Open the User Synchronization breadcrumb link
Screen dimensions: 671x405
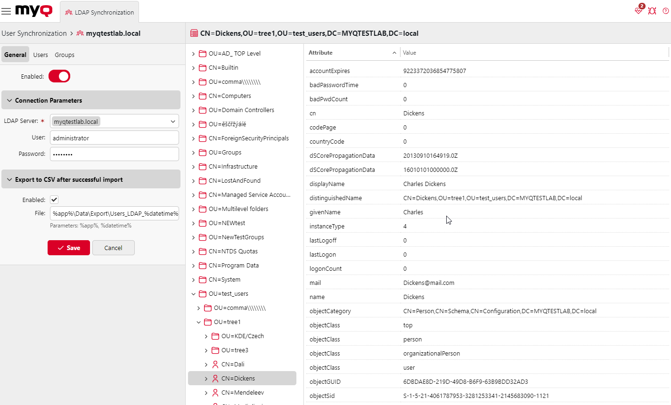click(34, 33)
